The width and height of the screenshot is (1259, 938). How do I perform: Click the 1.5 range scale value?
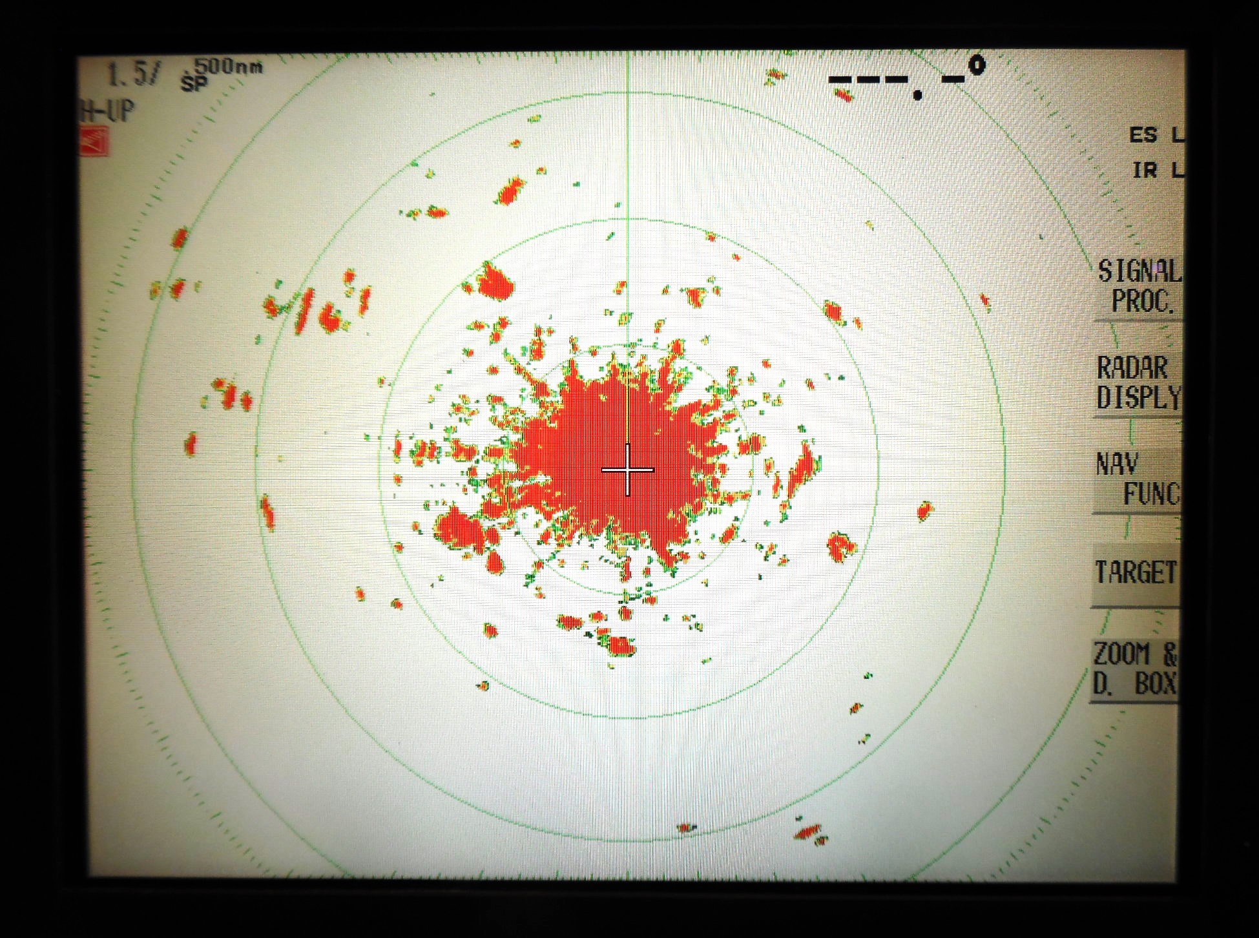[x=129, y=75]
